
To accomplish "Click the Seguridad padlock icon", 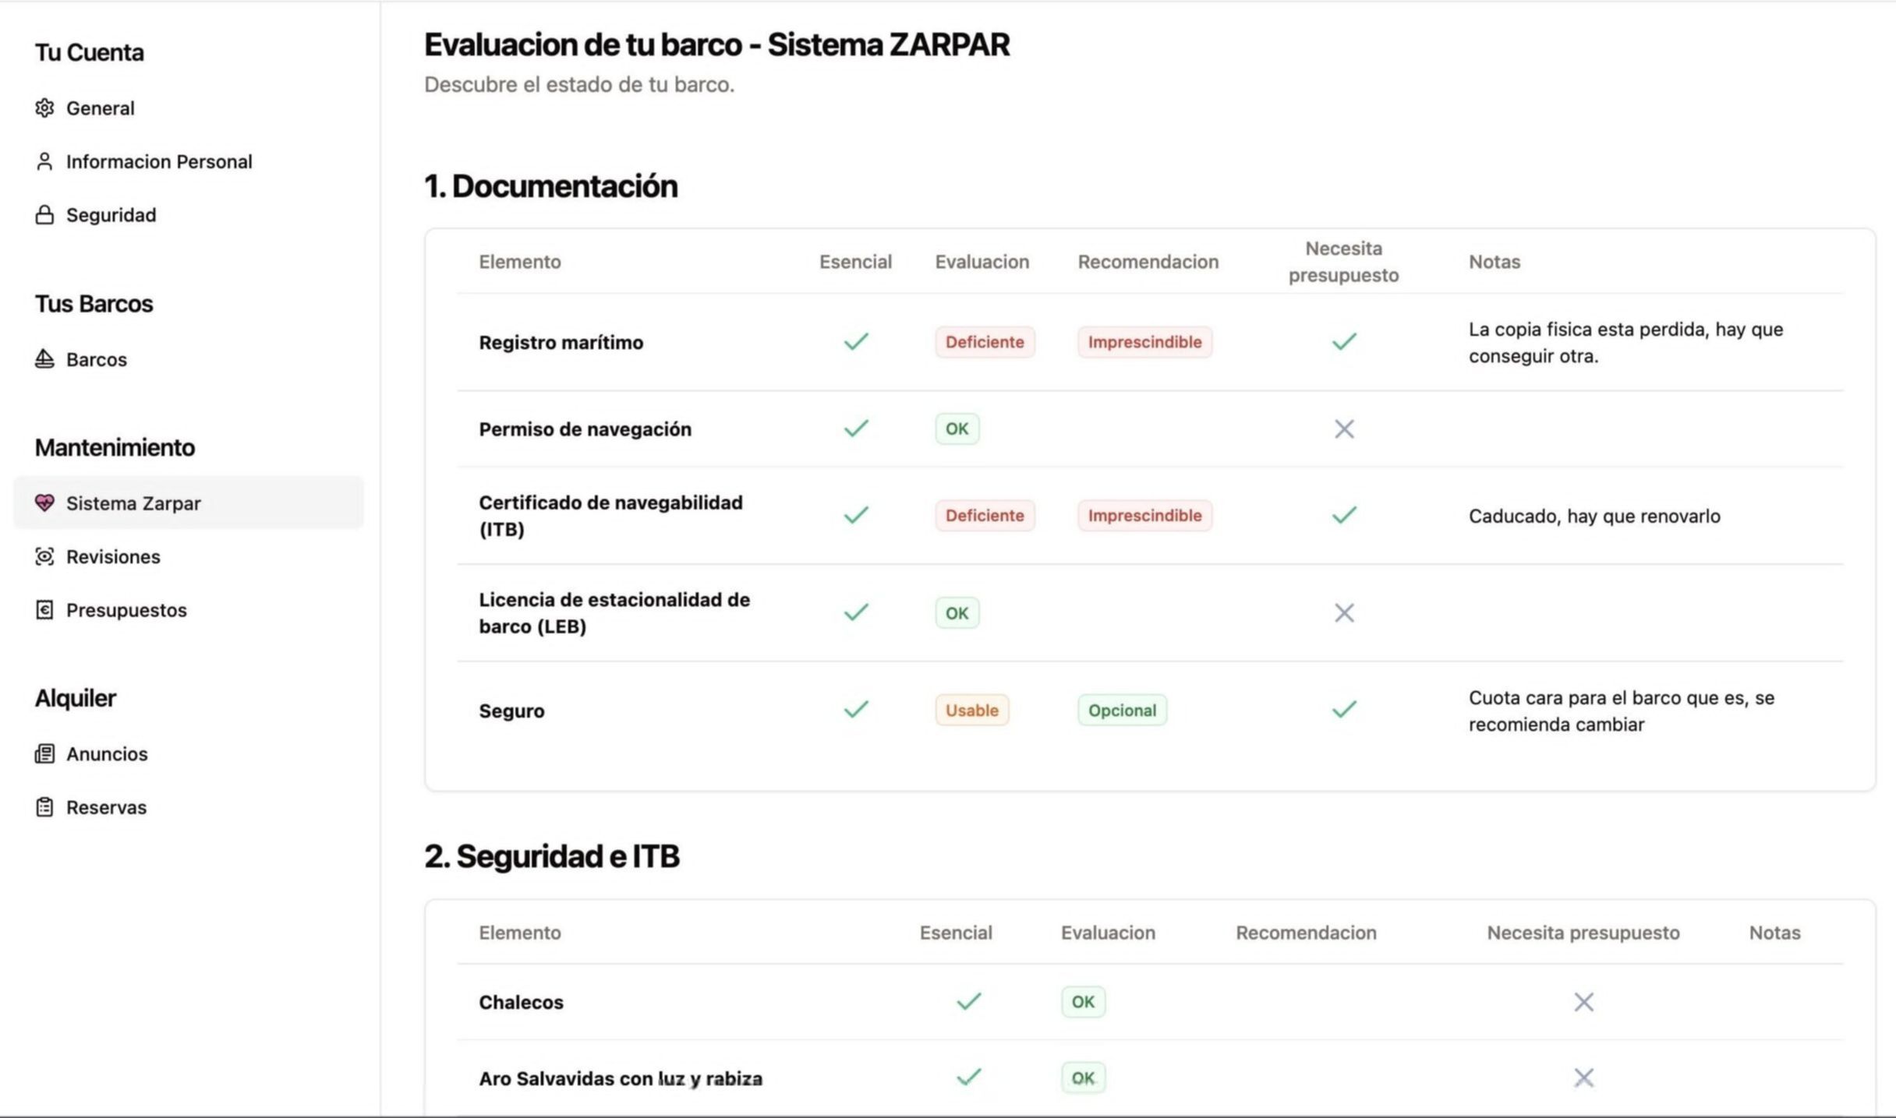I will (44, 214).
